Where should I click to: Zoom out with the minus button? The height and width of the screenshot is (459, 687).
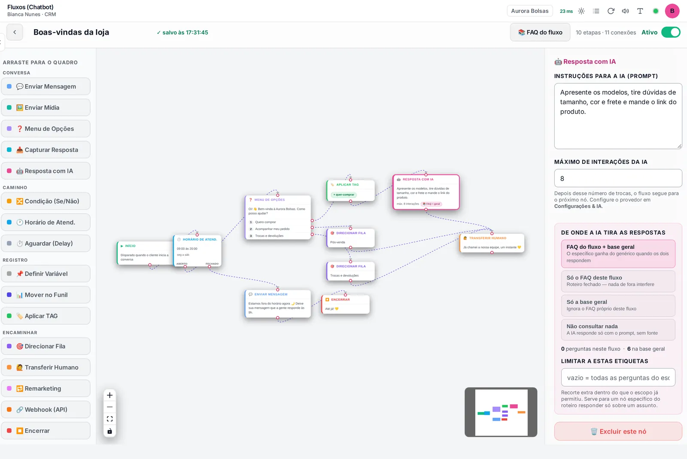click(x=109, y=407)
